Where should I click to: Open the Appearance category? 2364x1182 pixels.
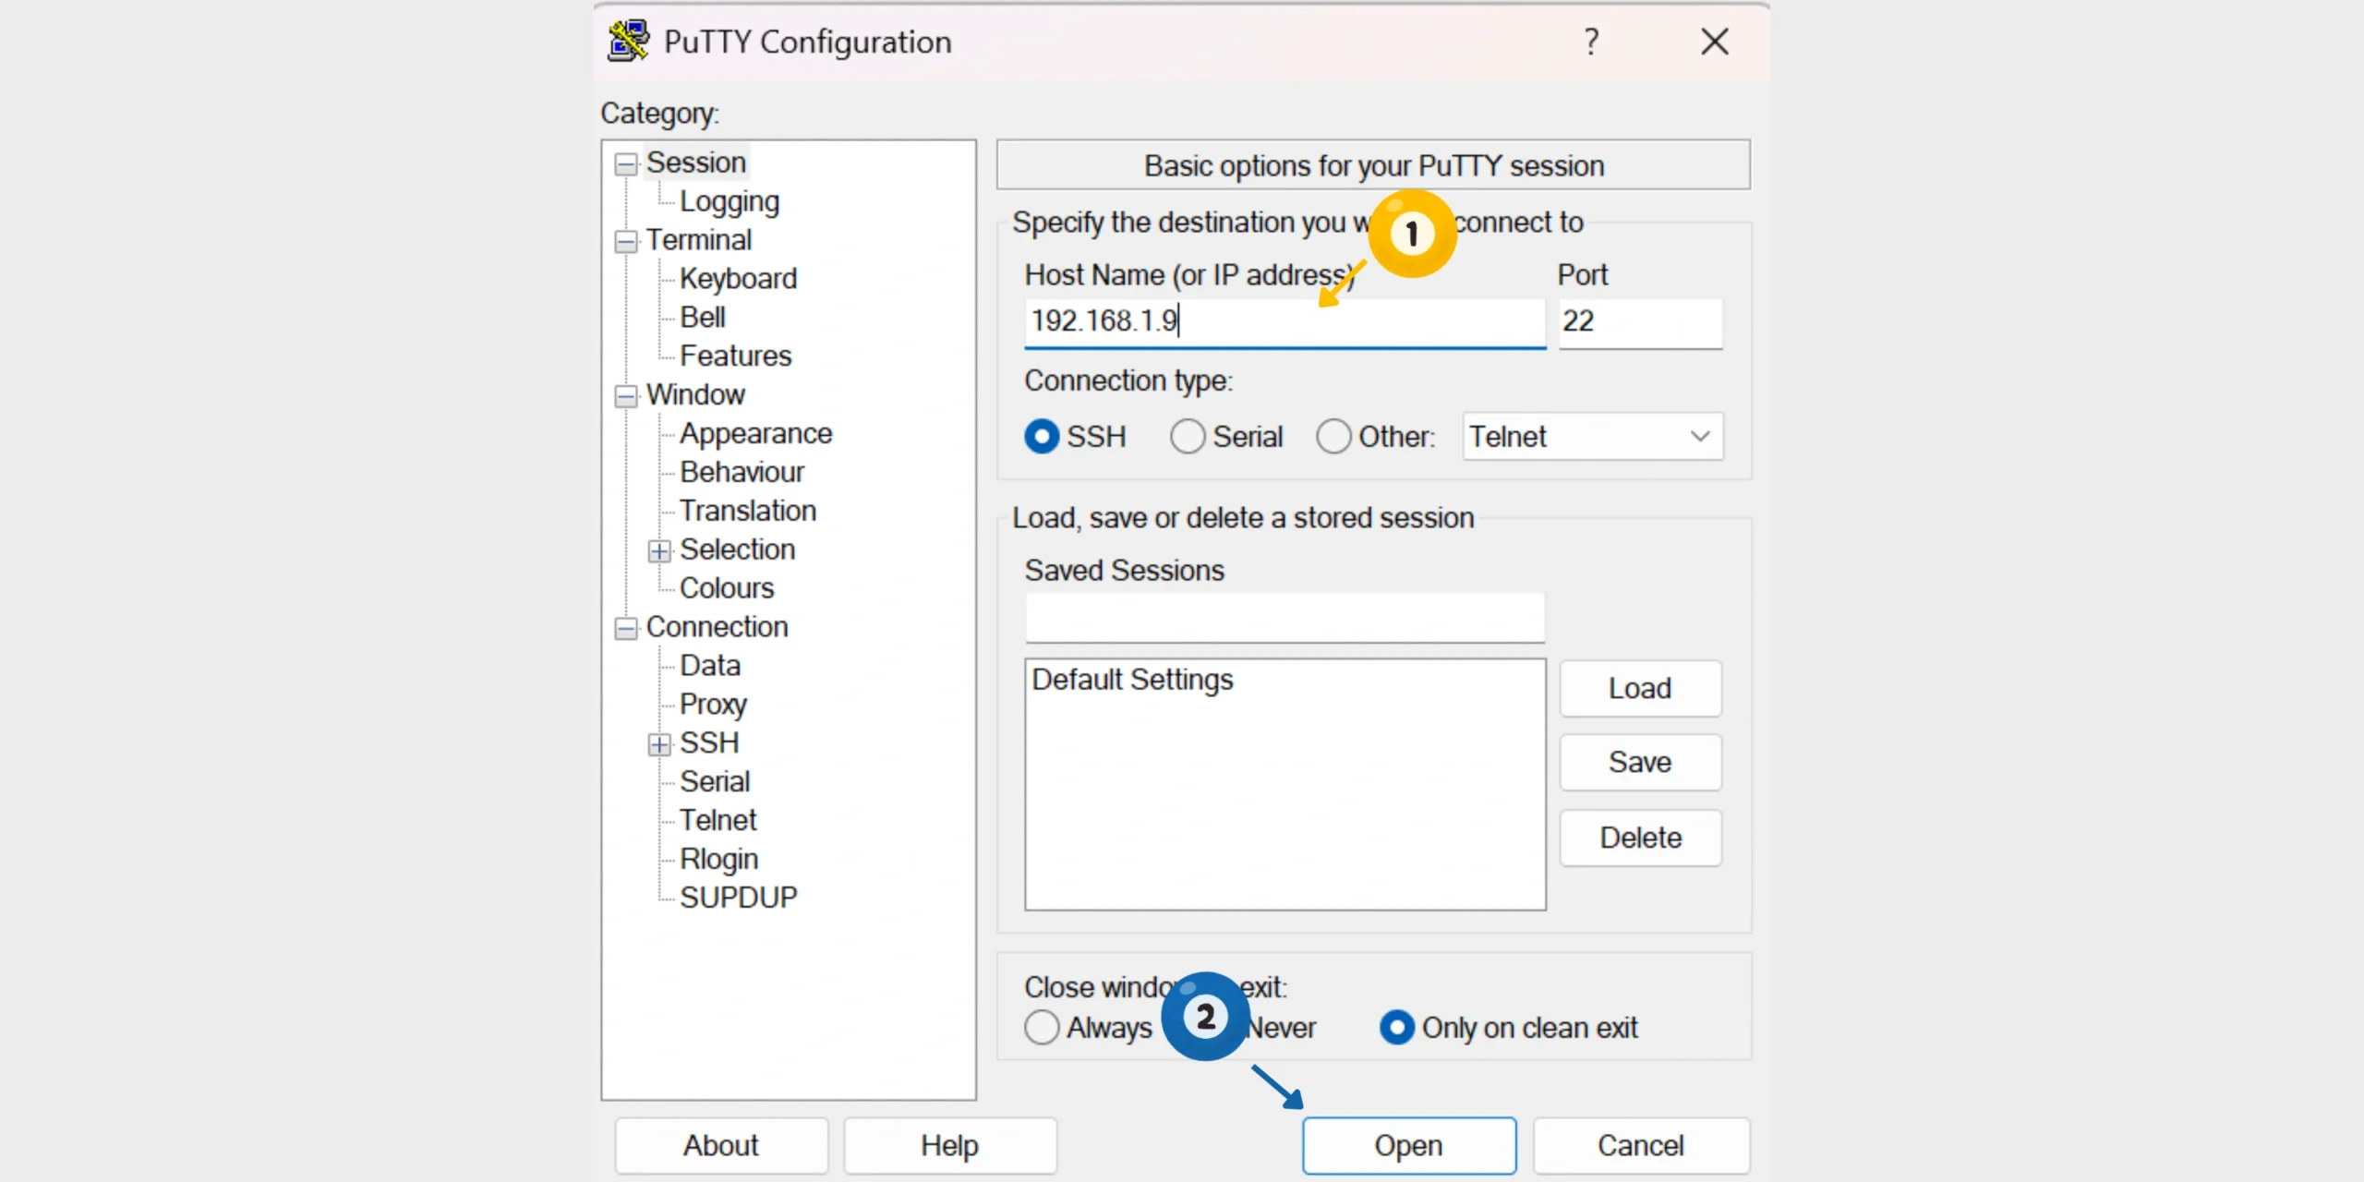pos(755,434)
